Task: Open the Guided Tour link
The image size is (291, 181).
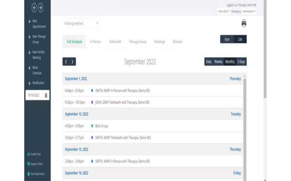Action: 35,154
